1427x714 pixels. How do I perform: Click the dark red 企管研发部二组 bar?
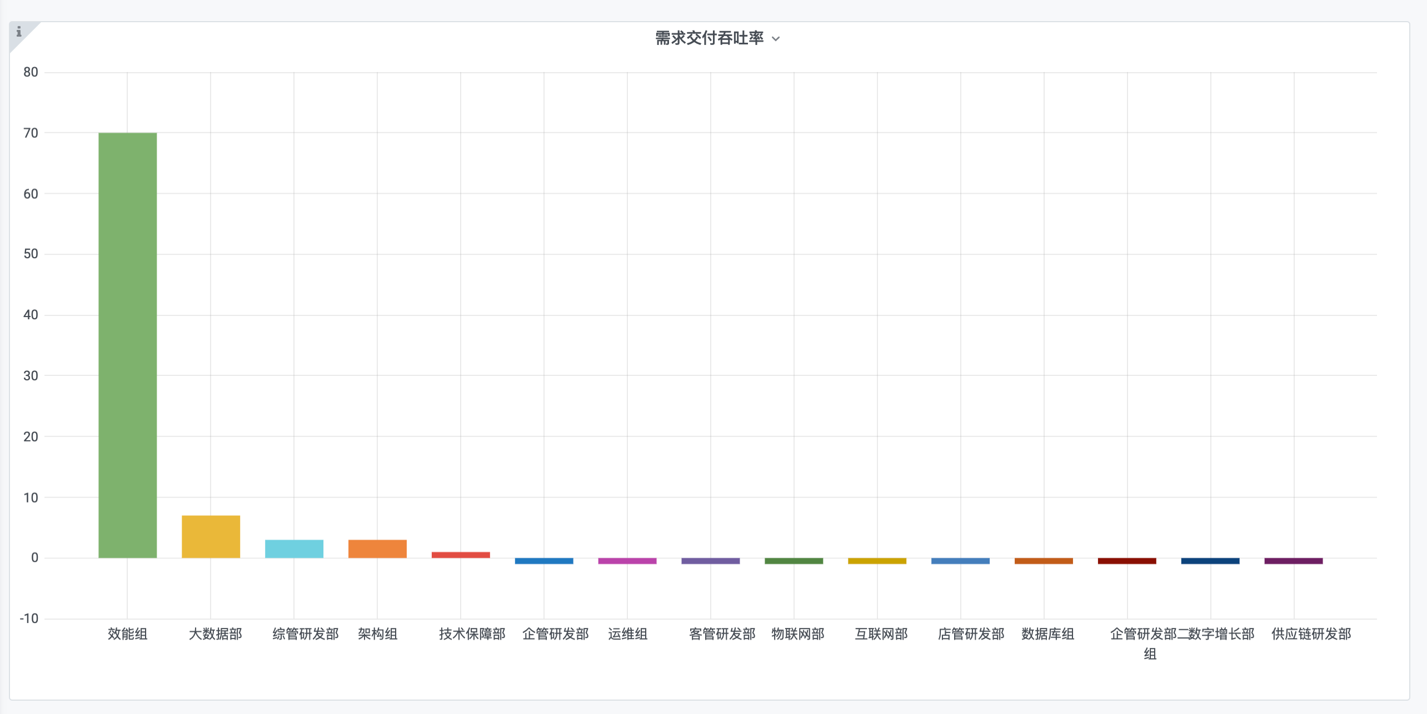click(x=1127, y=561)
